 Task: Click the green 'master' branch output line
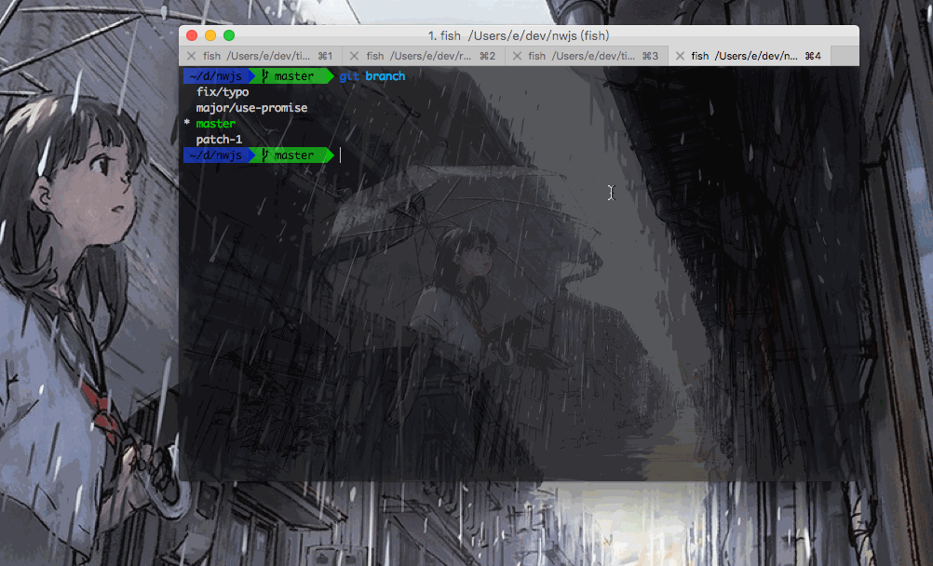click(215, 124)
